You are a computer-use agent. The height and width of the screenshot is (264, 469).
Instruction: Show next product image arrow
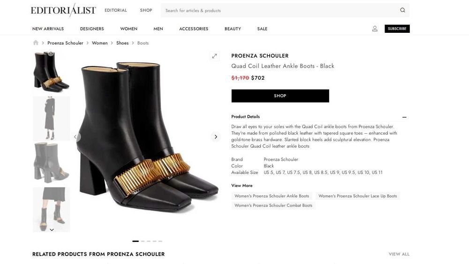pyautogui.click(x=216, y=137)
